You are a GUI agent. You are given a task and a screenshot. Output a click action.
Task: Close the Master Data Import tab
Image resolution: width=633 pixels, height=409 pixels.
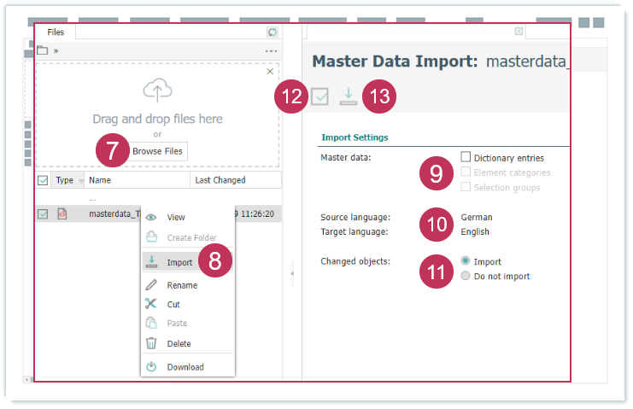point(519,32)
